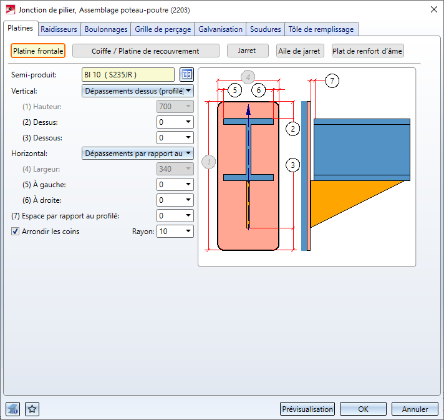Image resolution: width=444 pixels, height=420 pixels.
Task: Select the 'Coiffe / Platine de recouvrement' button
Action: coord(145,51)
